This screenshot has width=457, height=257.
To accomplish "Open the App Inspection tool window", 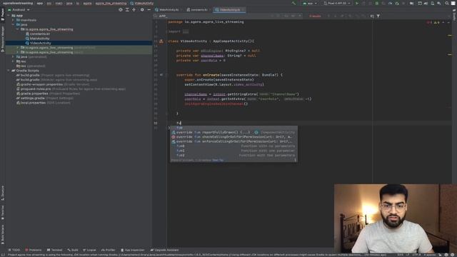I will [x=133, y=250].
